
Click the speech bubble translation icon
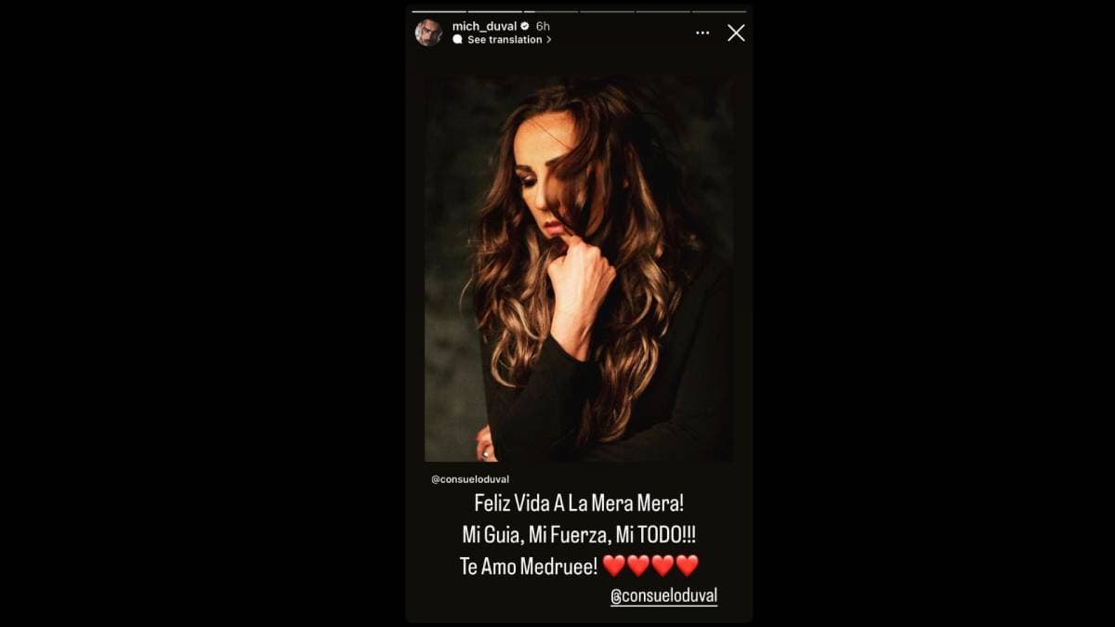(x=457, y=40)
